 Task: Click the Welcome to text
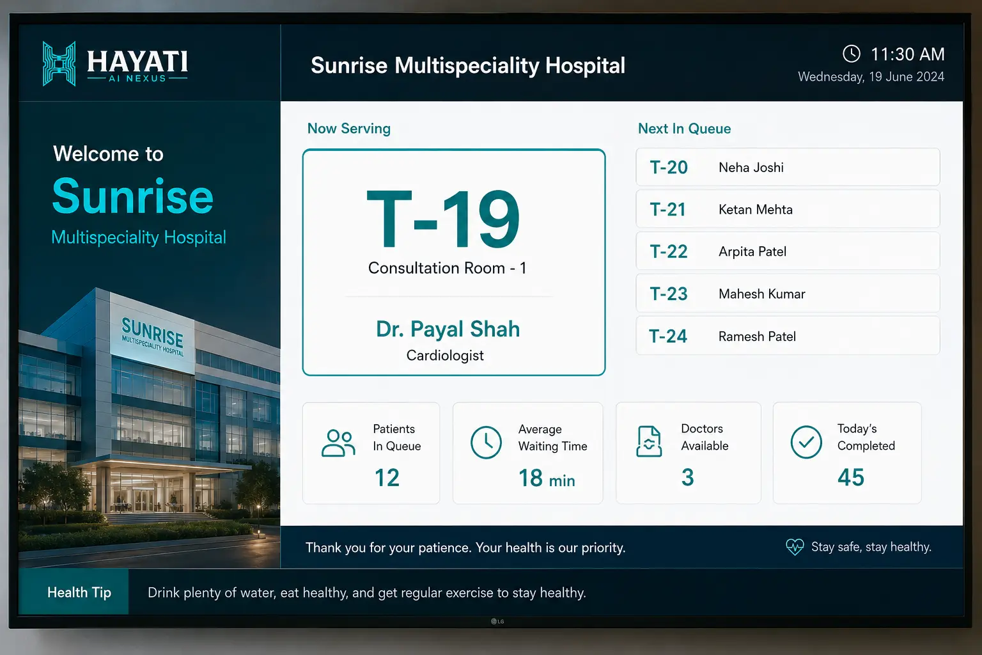point(108,154)
